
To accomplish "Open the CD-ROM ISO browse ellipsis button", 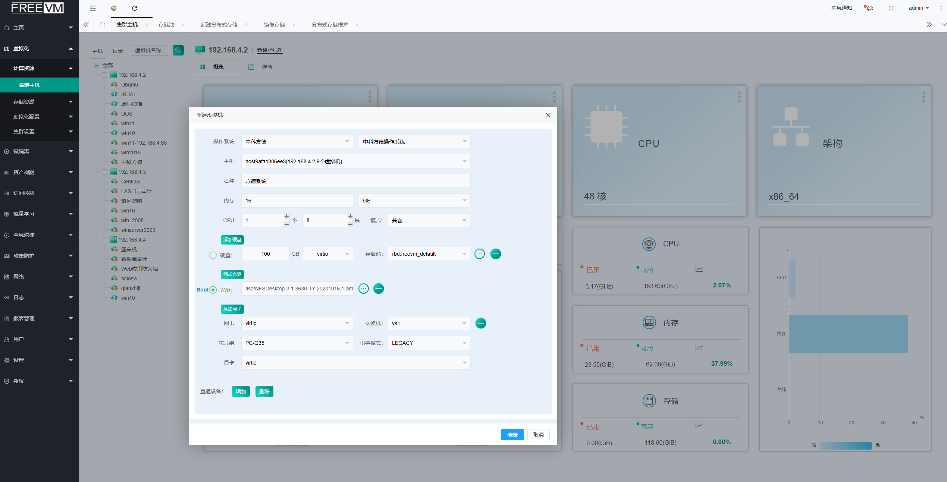I will [363, 289].
